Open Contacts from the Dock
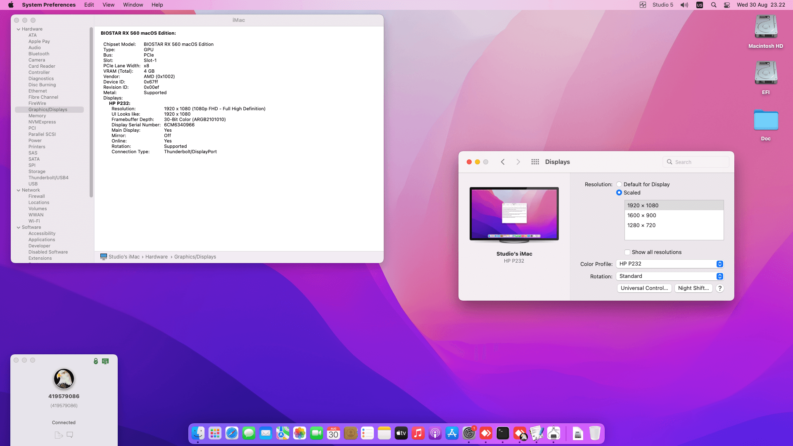793x446 pixels. coord(350,433)
